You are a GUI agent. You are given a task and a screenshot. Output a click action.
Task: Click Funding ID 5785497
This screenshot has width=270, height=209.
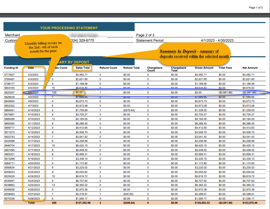10,79
